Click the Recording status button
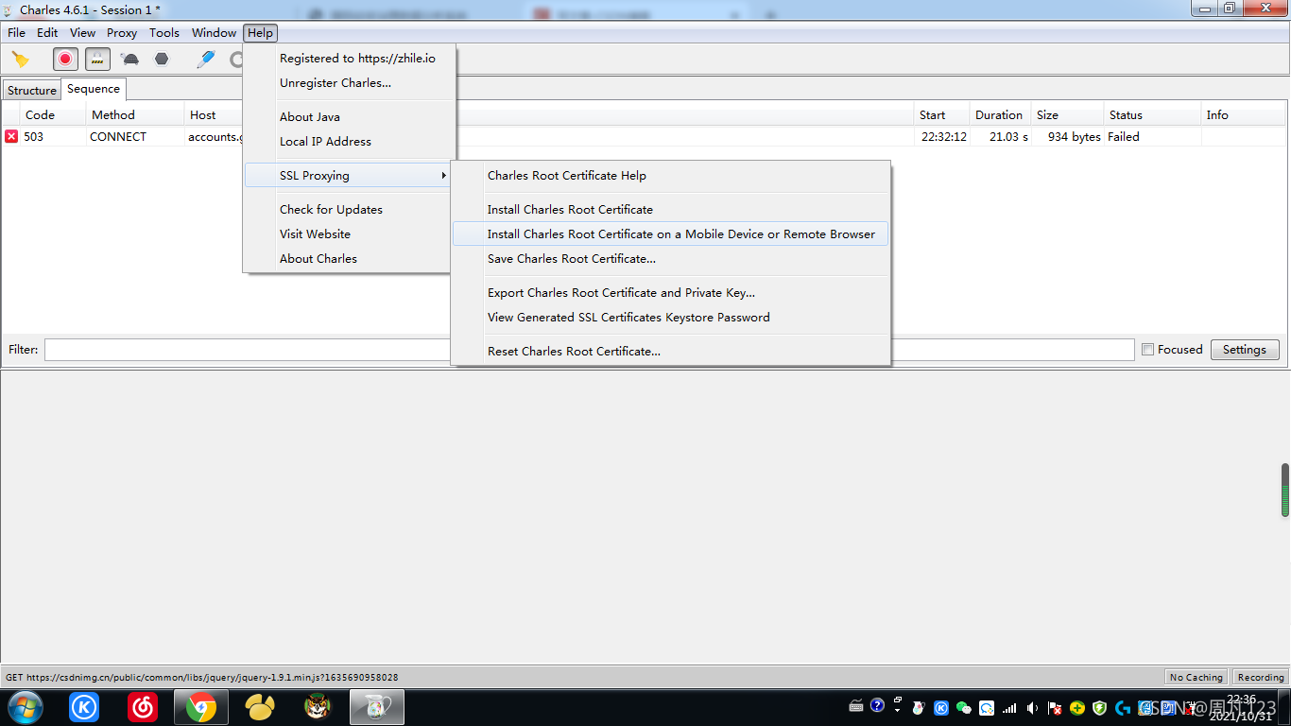The width and height of the screenshot is (1291, 726). pyautogui.click(x=1261, y=677)
